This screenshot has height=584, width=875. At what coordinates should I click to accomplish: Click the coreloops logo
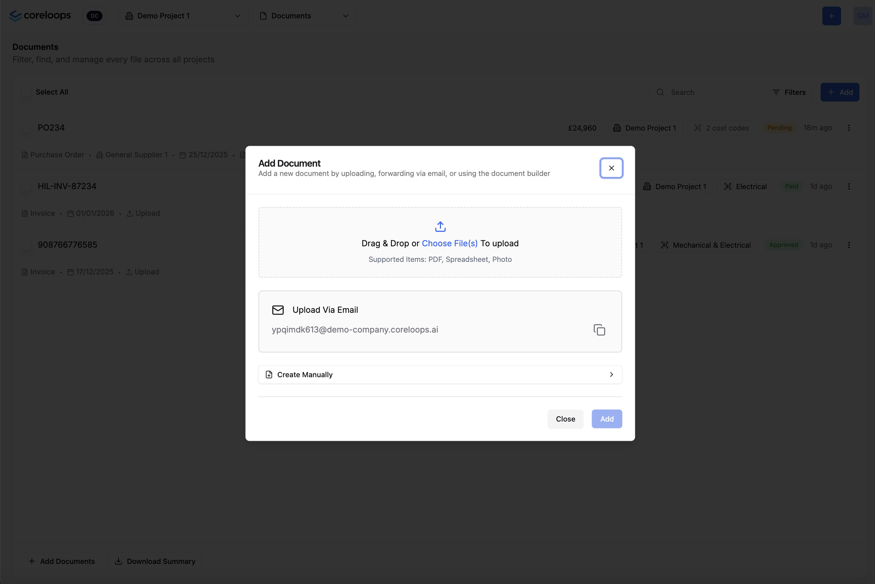[40, 16]
